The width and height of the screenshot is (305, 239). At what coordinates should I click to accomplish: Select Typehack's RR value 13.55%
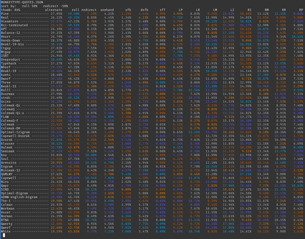pyautogui.click(x=280, y=63)
